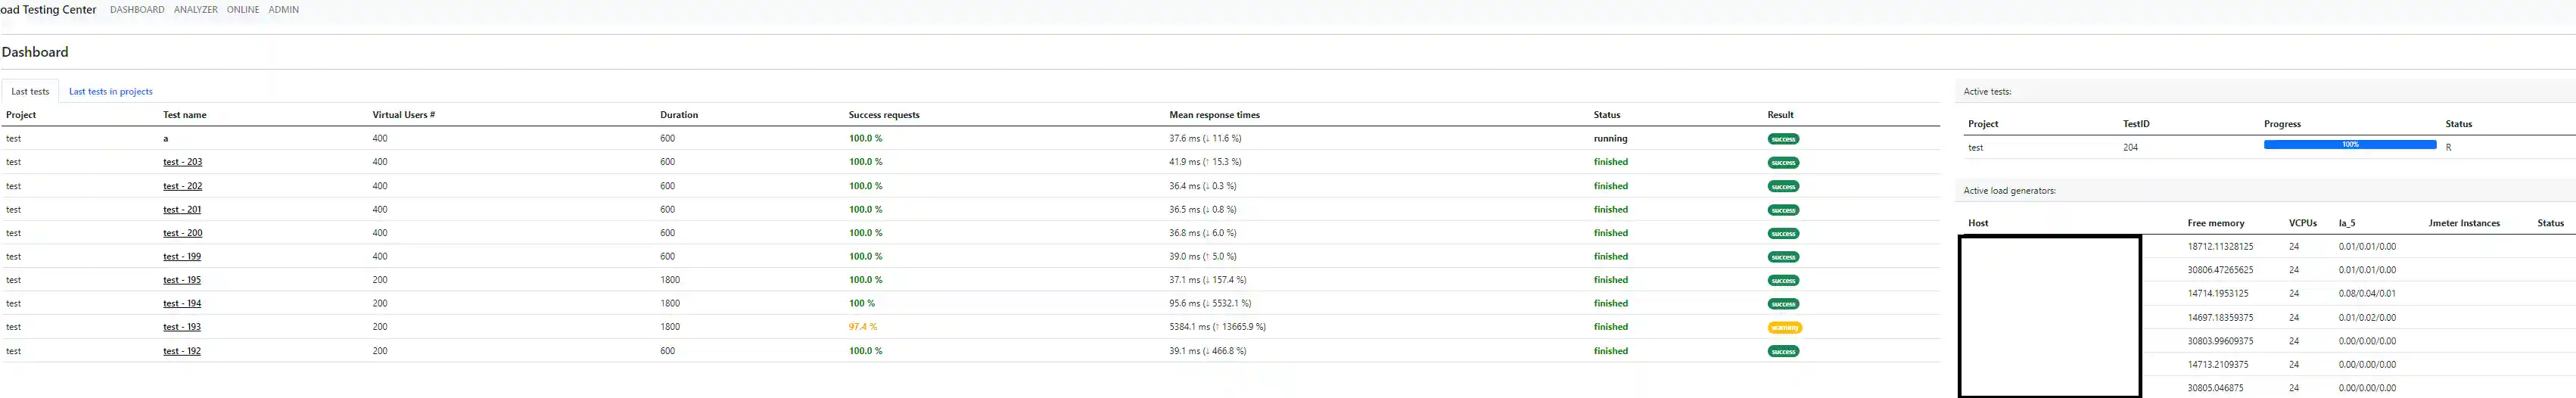
Task: Open test - 194 details
Action: click(x=182, y=304)
